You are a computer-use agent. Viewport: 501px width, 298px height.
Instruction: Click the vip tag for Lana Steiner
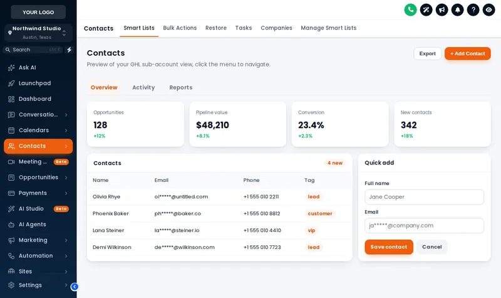point(311,230)
